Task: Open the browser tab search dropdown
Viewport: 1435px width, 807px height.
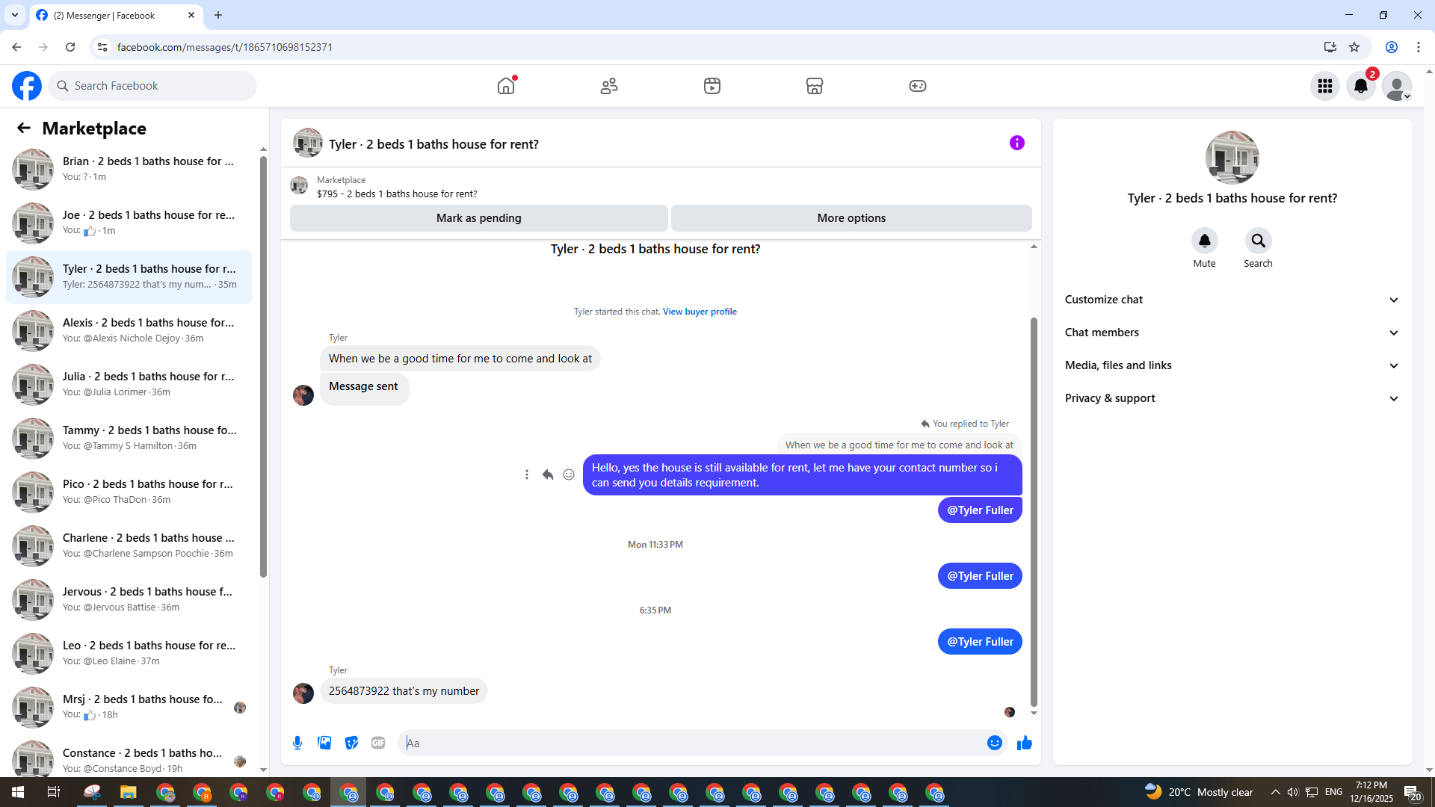Action: 15,15
